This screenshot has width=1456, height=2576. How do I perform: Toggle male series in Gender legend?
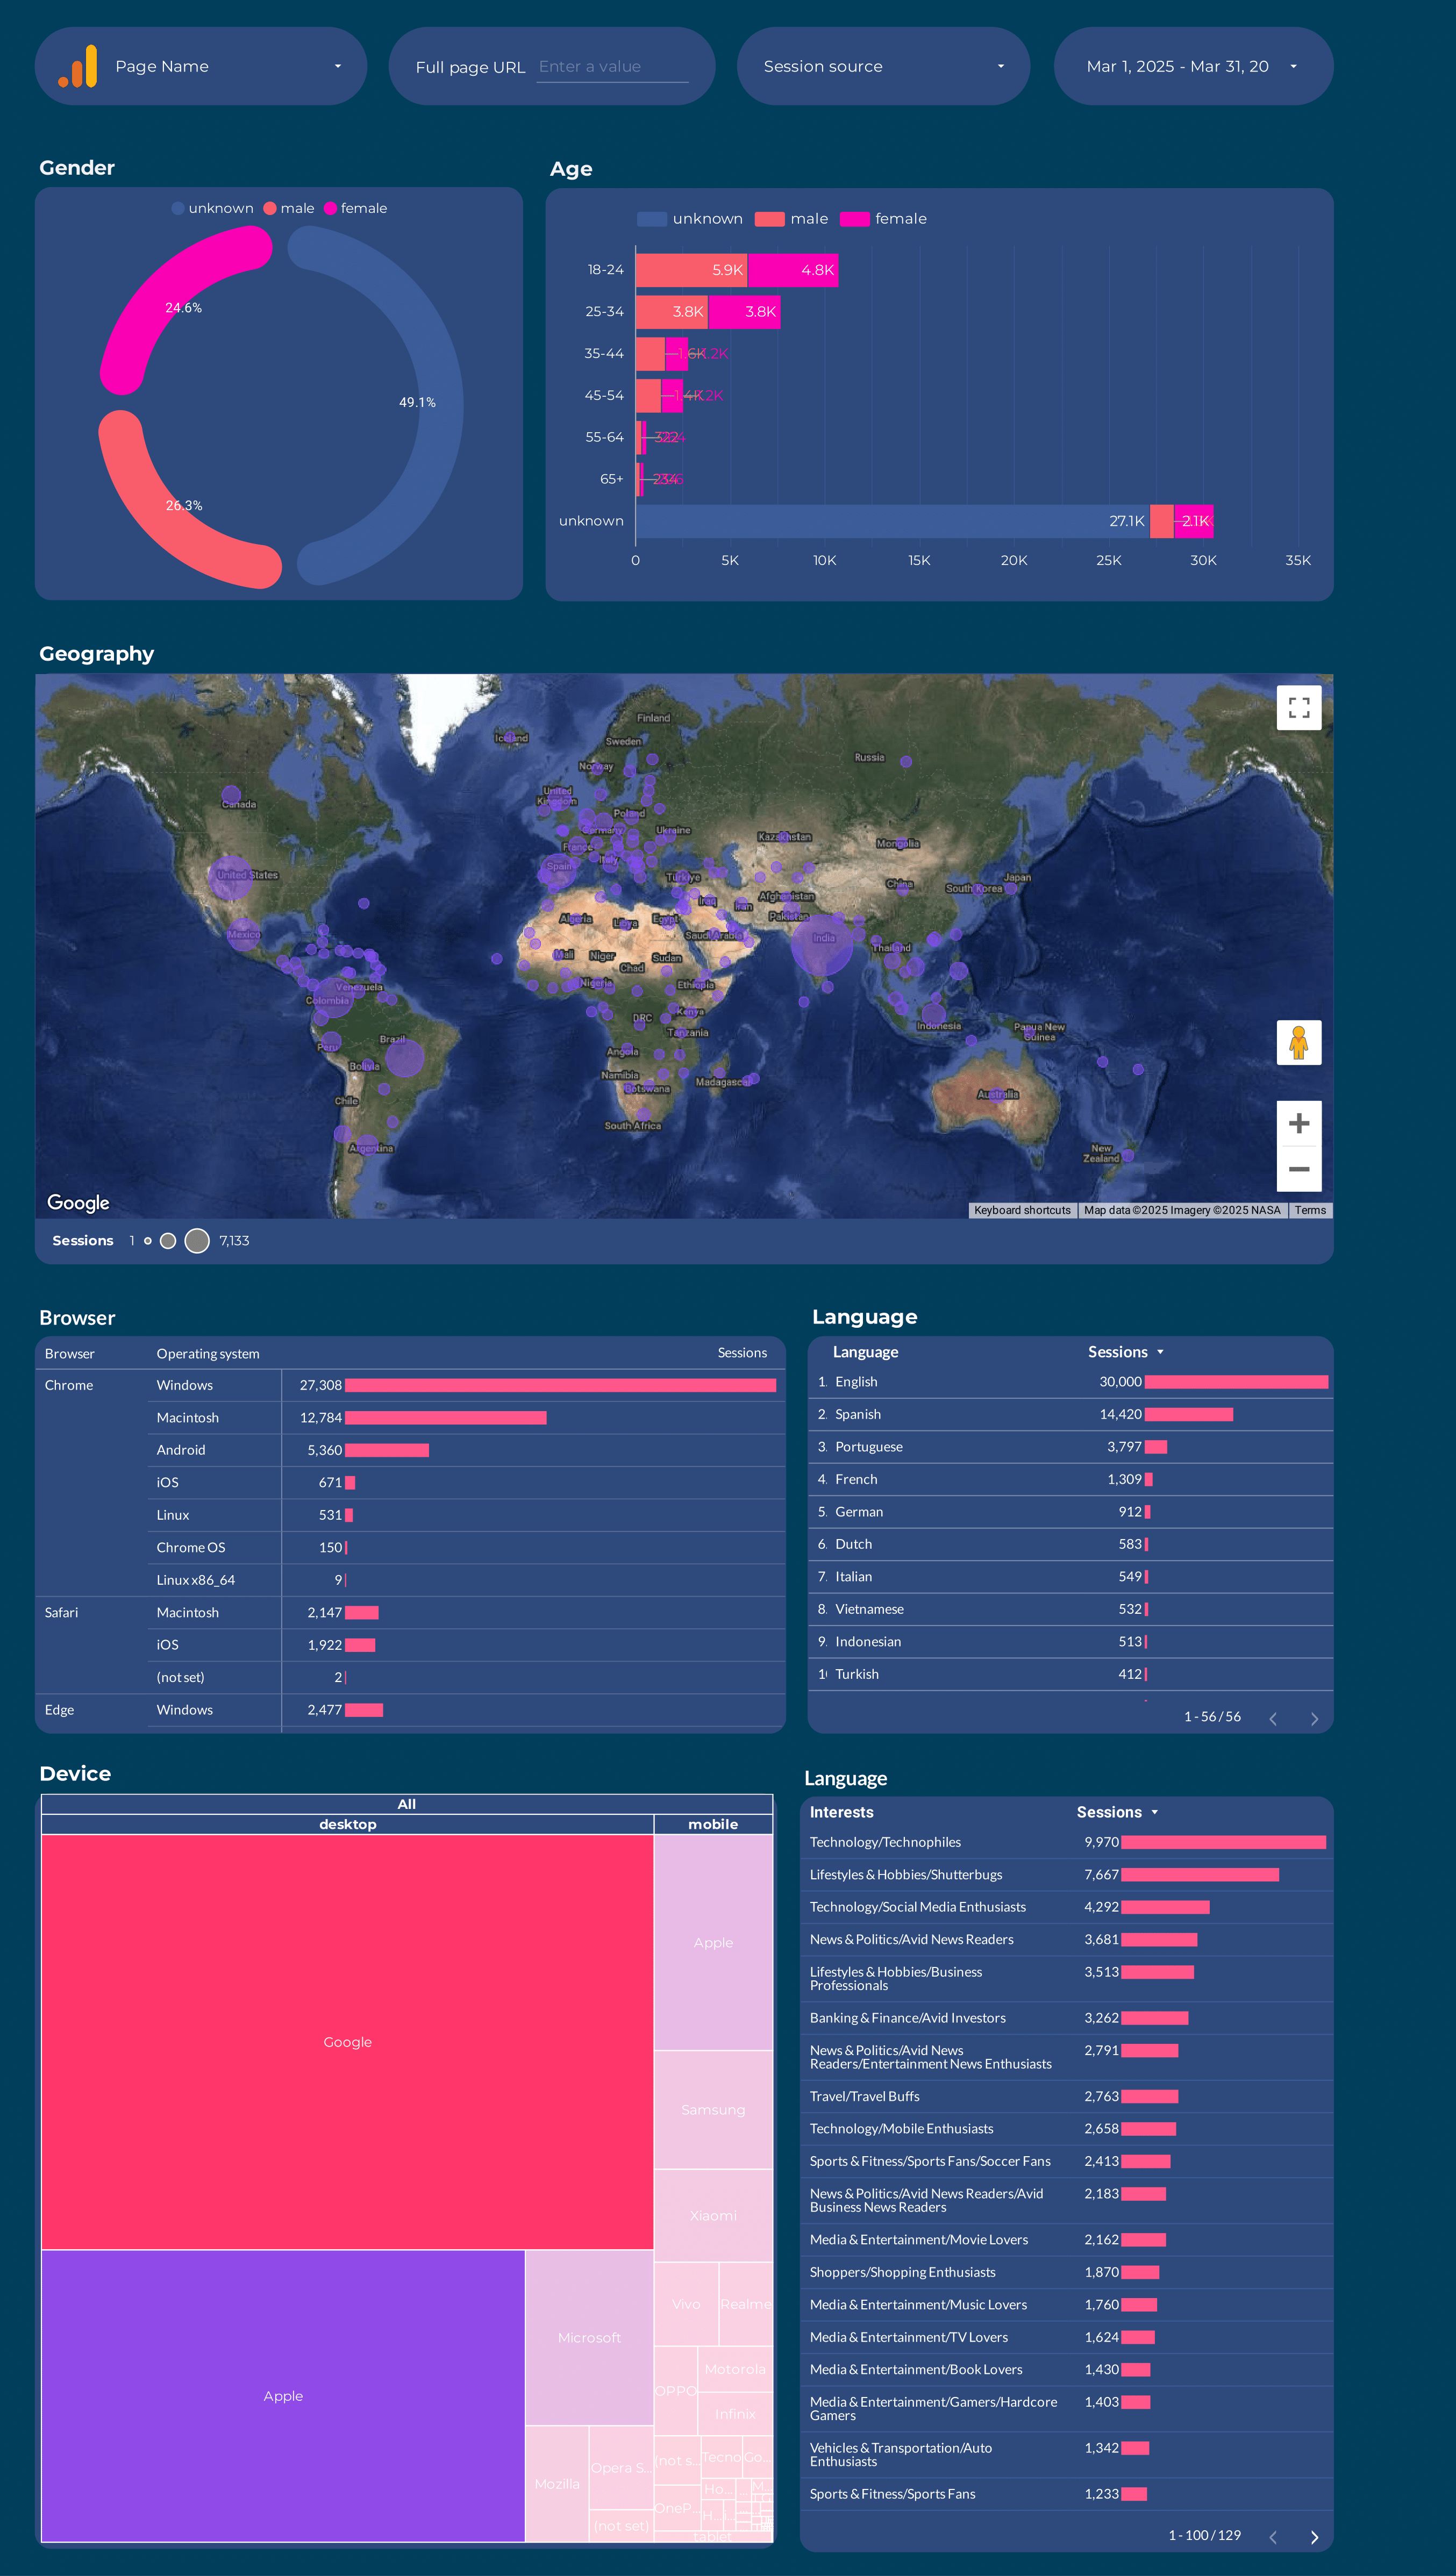click(x=289, y=208)
